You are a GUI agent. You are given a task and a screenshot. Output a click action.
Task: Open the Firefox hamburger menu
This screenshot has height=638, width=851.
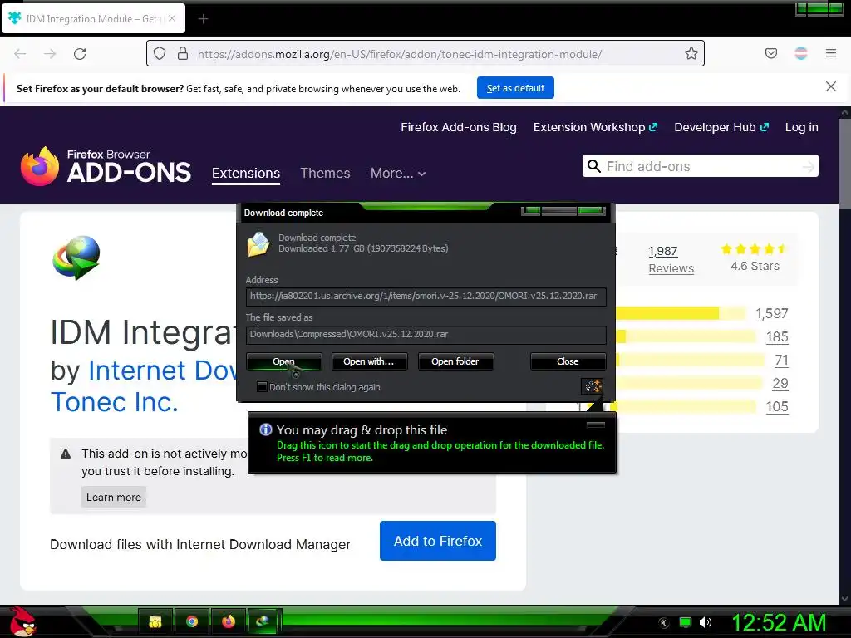[x=830, y=53]
